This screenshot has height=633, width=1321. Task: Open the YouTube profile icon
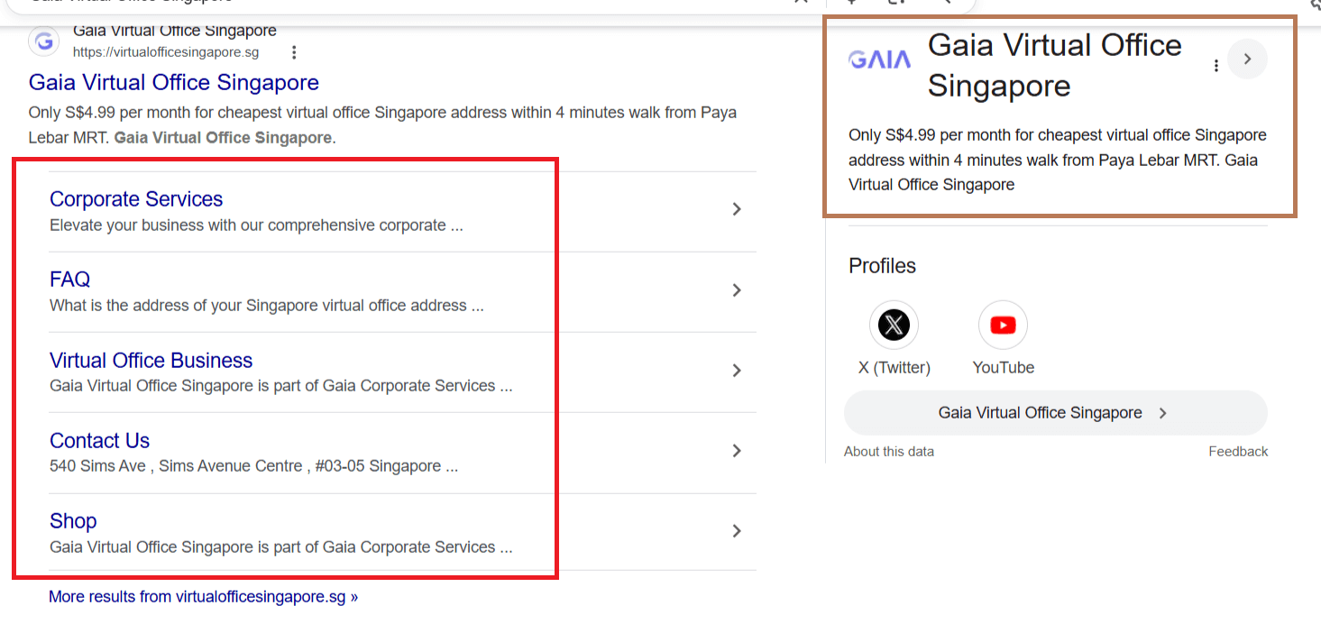click(x=1003, y=325)
